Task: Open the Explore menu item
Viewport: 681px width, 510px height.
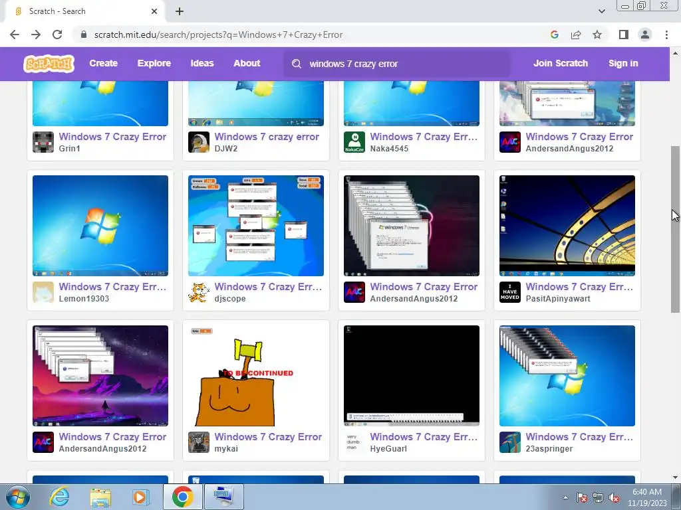Action: click(x=154, y=63)
